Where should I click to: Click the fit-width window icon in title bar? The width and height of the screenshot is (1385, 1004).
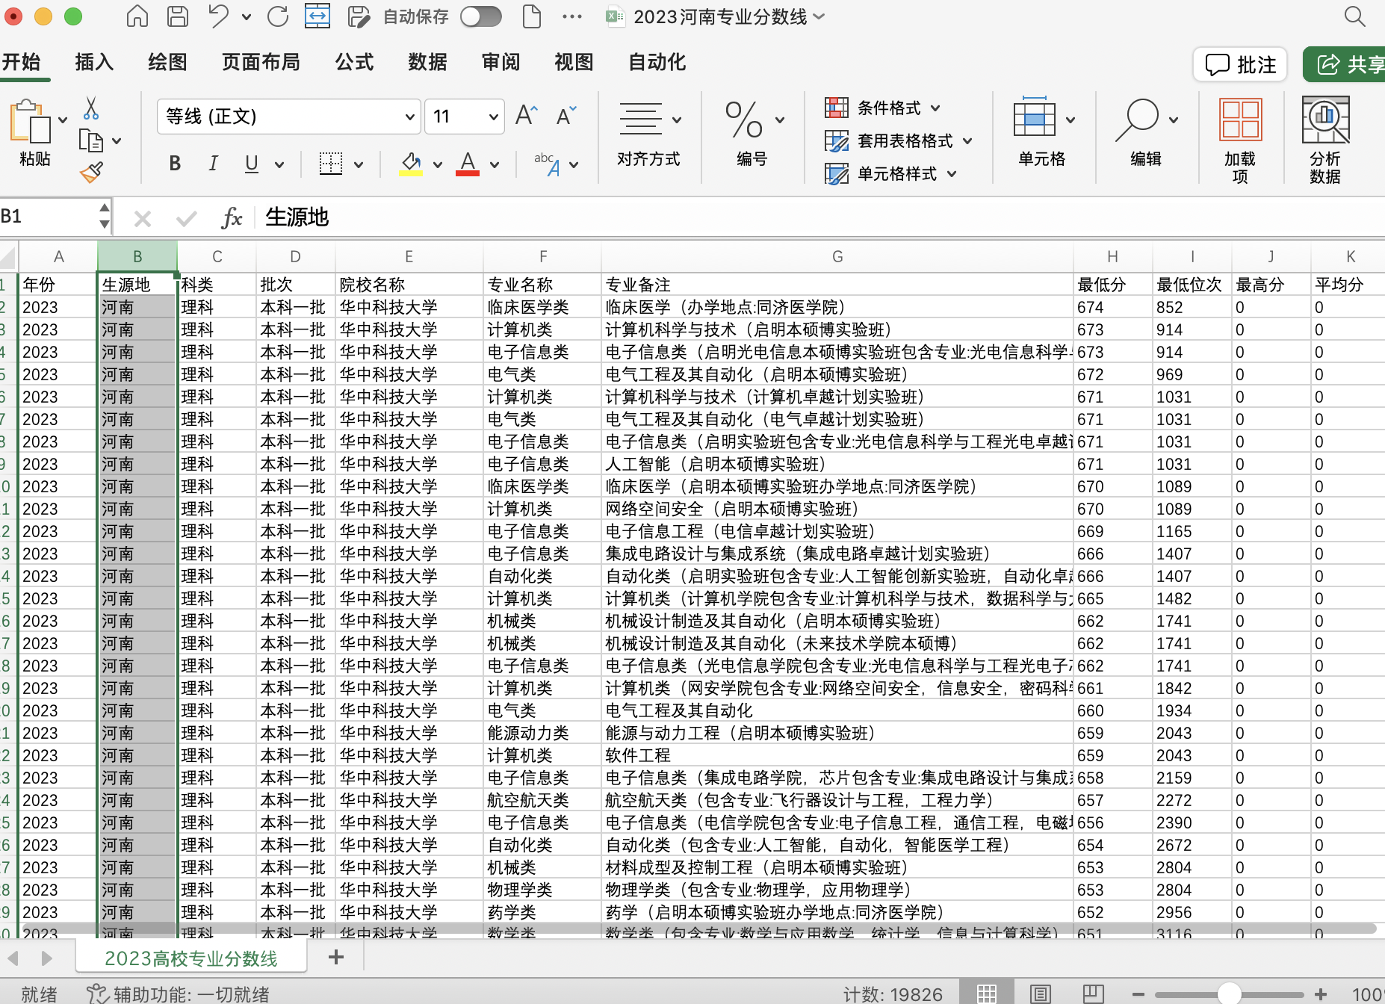pos(317,16)
